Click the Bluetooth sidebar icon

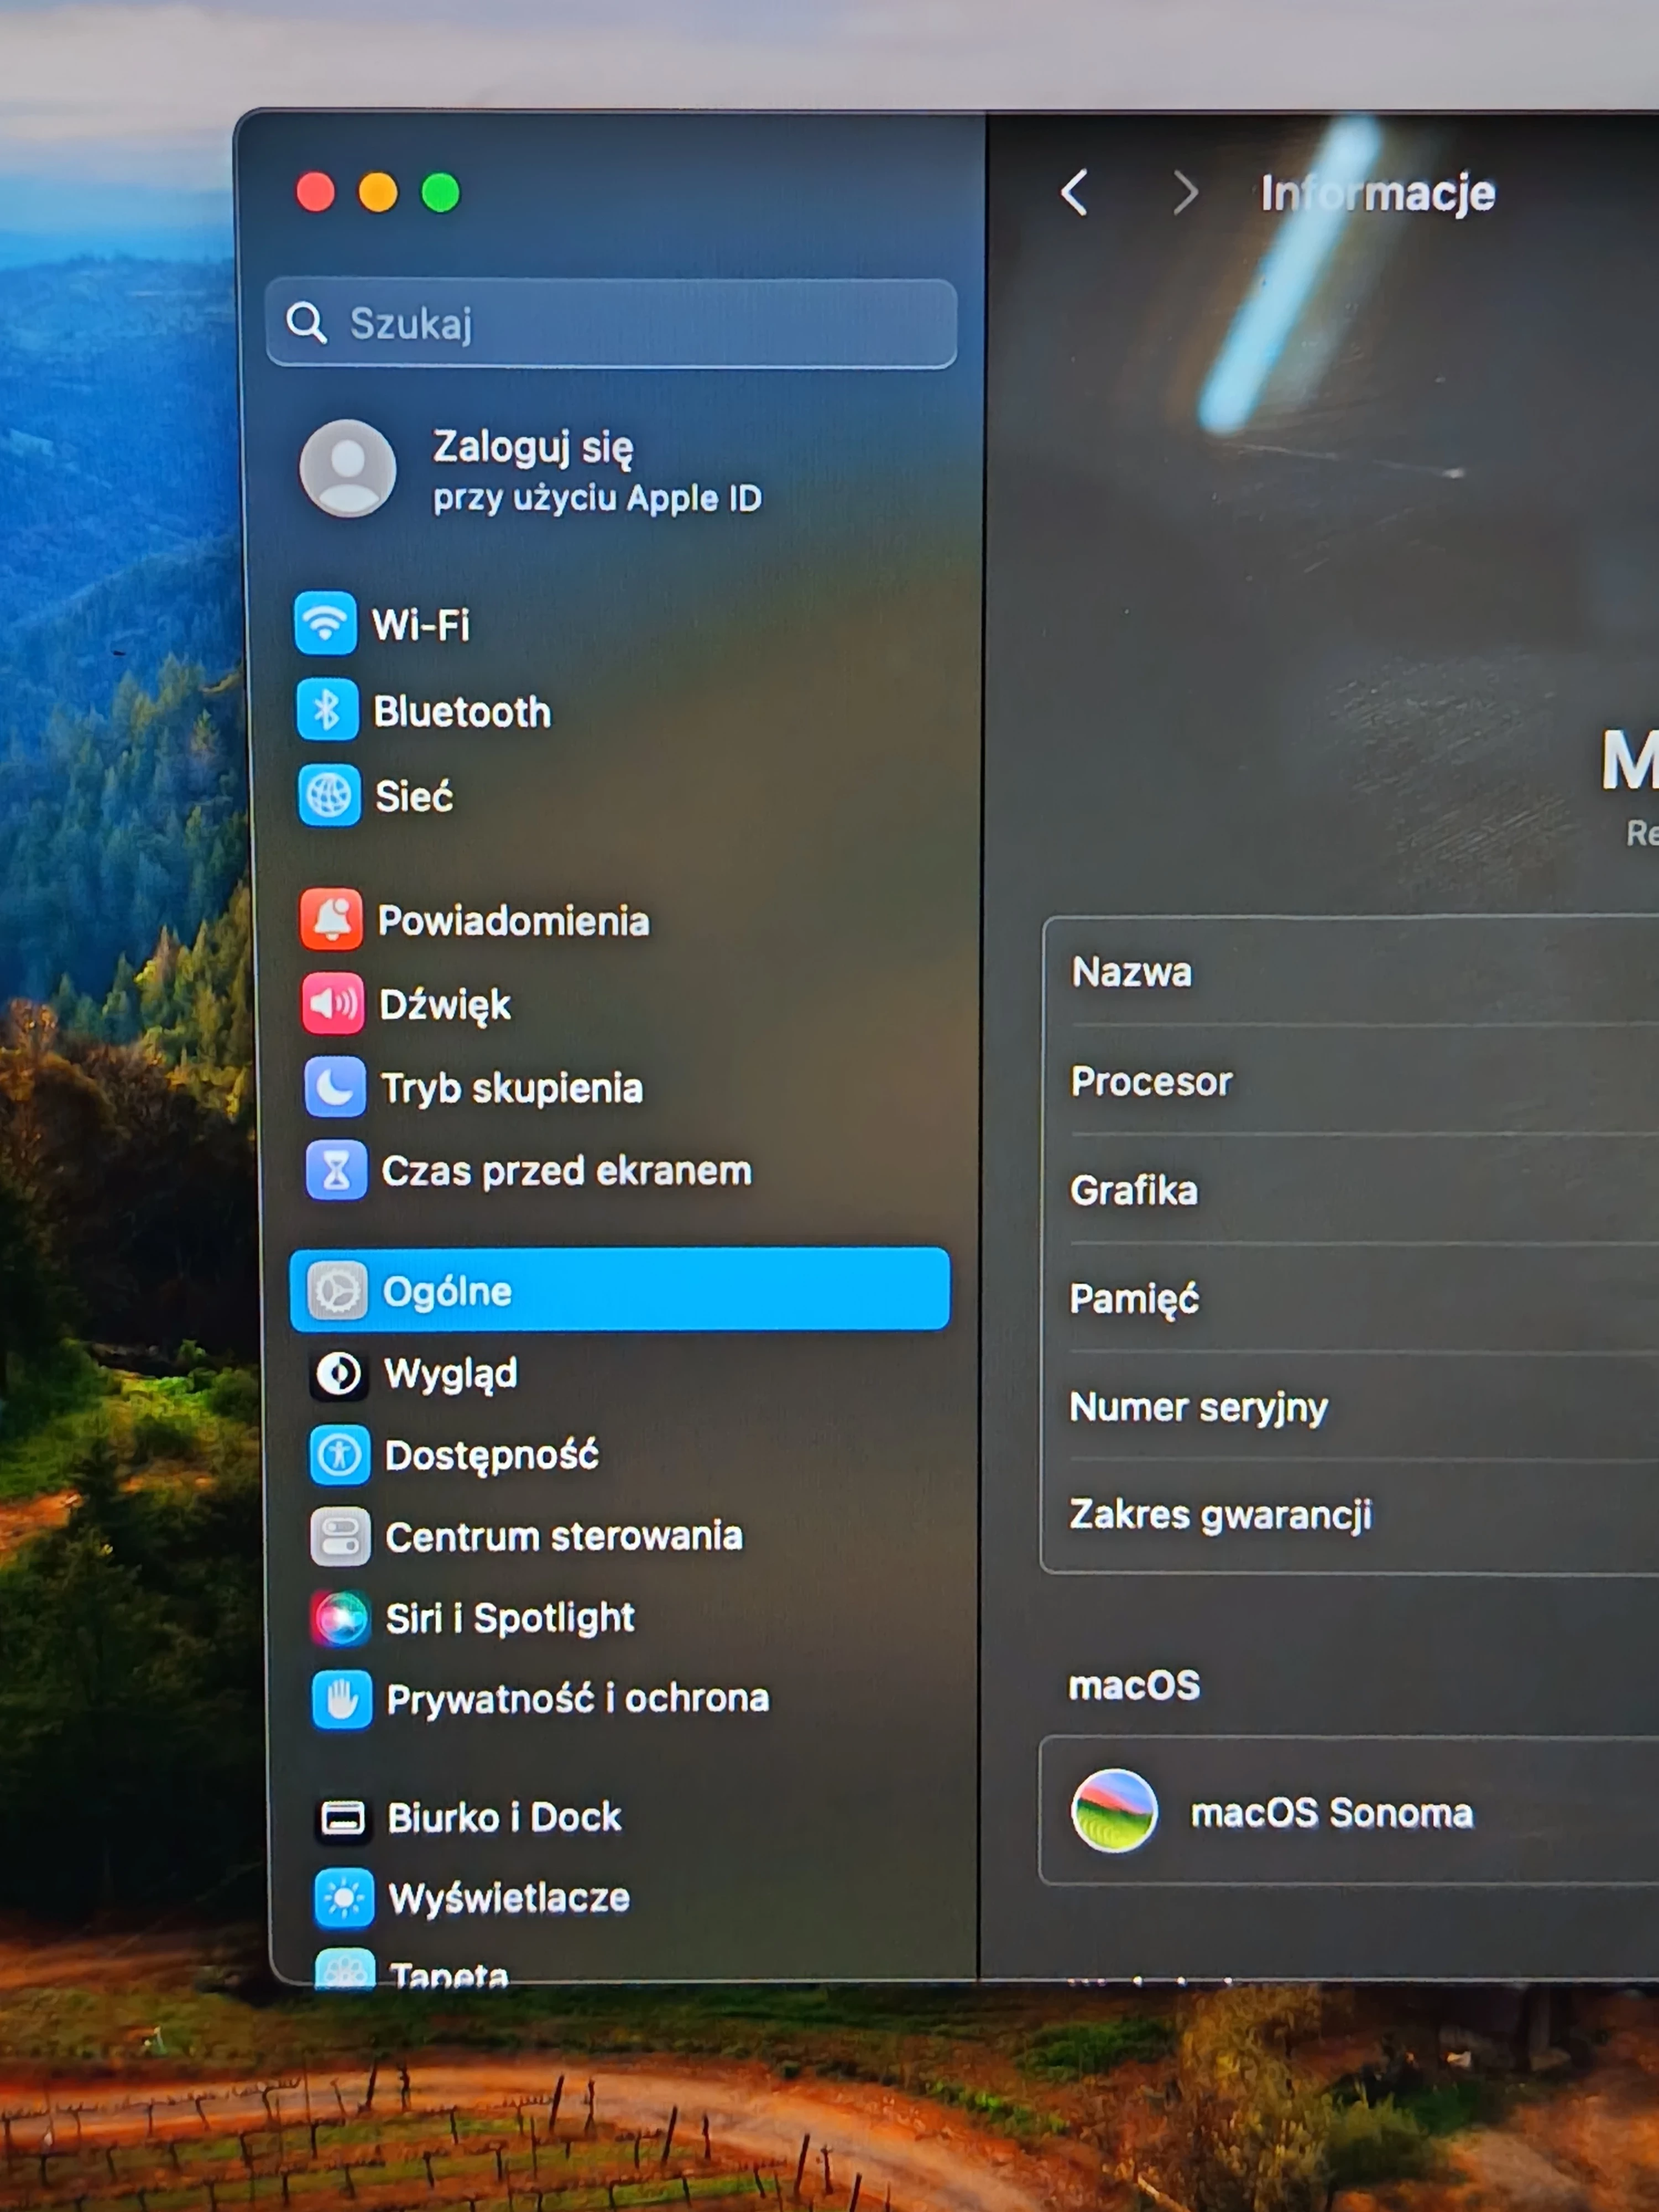pyautogui.click(x=326, y=710)
